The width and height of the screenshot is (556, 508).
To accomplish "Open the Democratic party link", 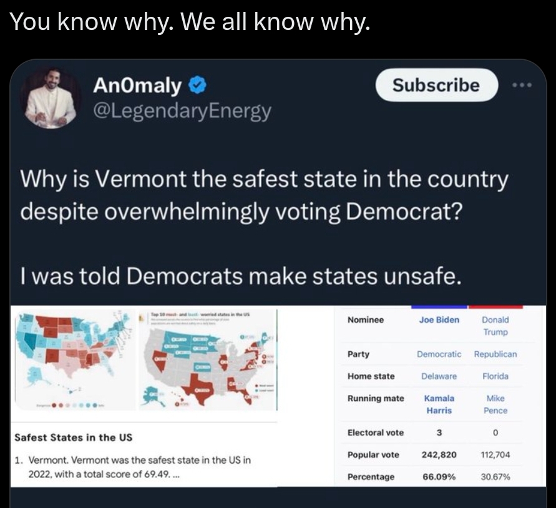I will [x=439, y=354].
